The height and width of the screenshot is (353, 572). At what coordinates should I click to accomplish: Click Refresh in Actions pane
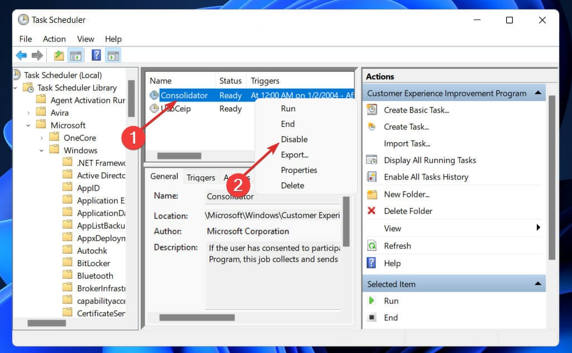398,246
